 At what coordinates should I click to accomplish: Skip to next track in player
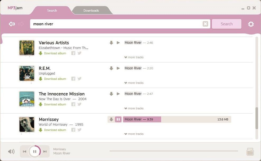pyautogui.click(x=45, y=151)
